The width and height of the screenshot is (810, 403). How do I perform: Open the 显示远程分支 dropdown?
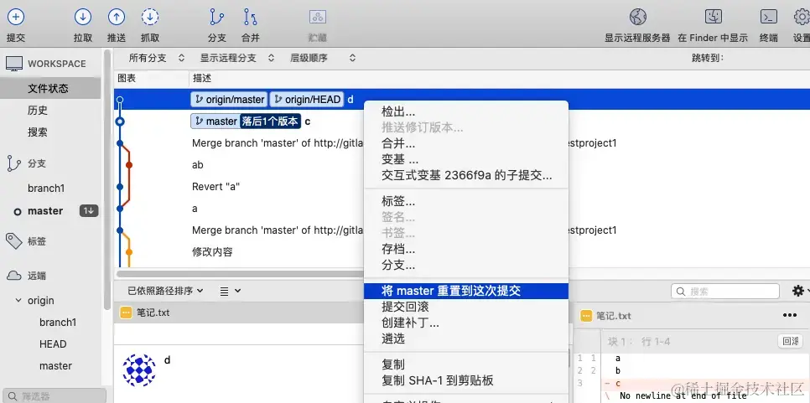[237, 58]
